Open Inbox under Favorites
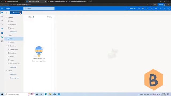 (12, 21)
